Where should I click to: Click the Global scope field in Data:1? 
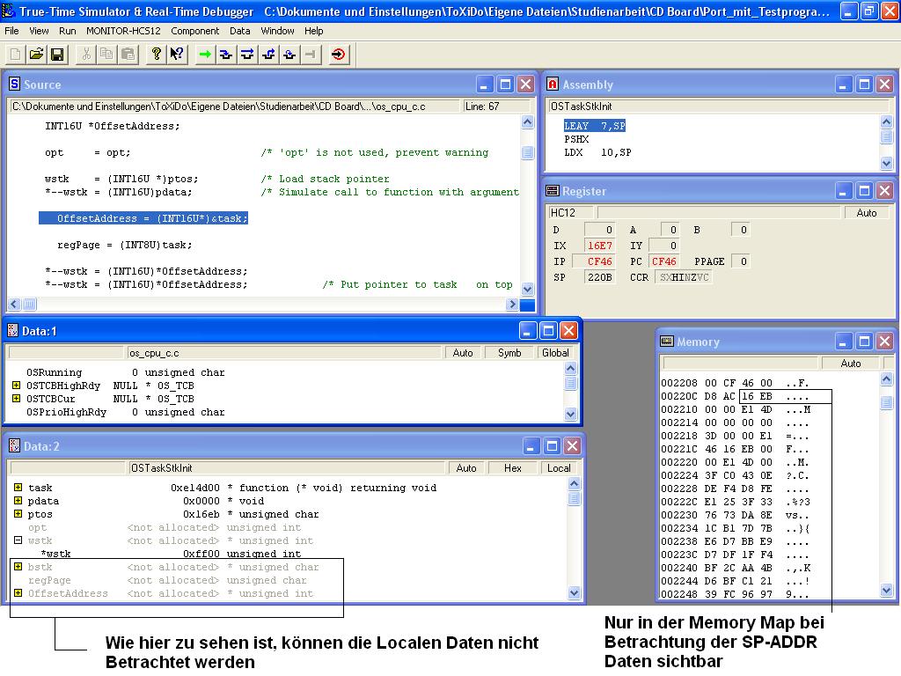point(555,353)
